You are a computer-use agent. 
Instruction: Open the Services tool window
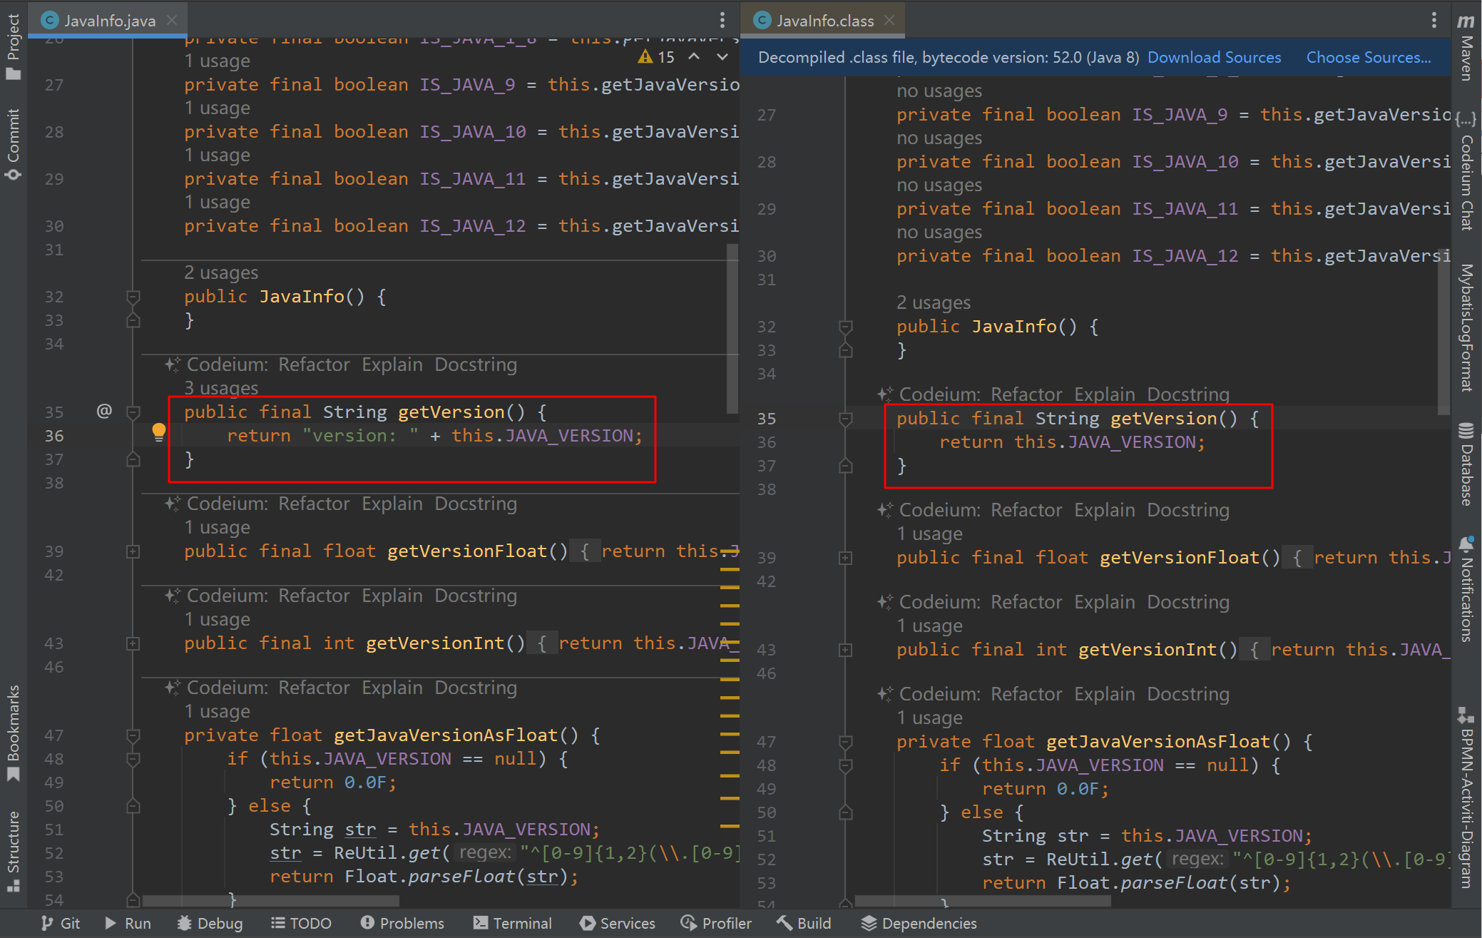618,923
